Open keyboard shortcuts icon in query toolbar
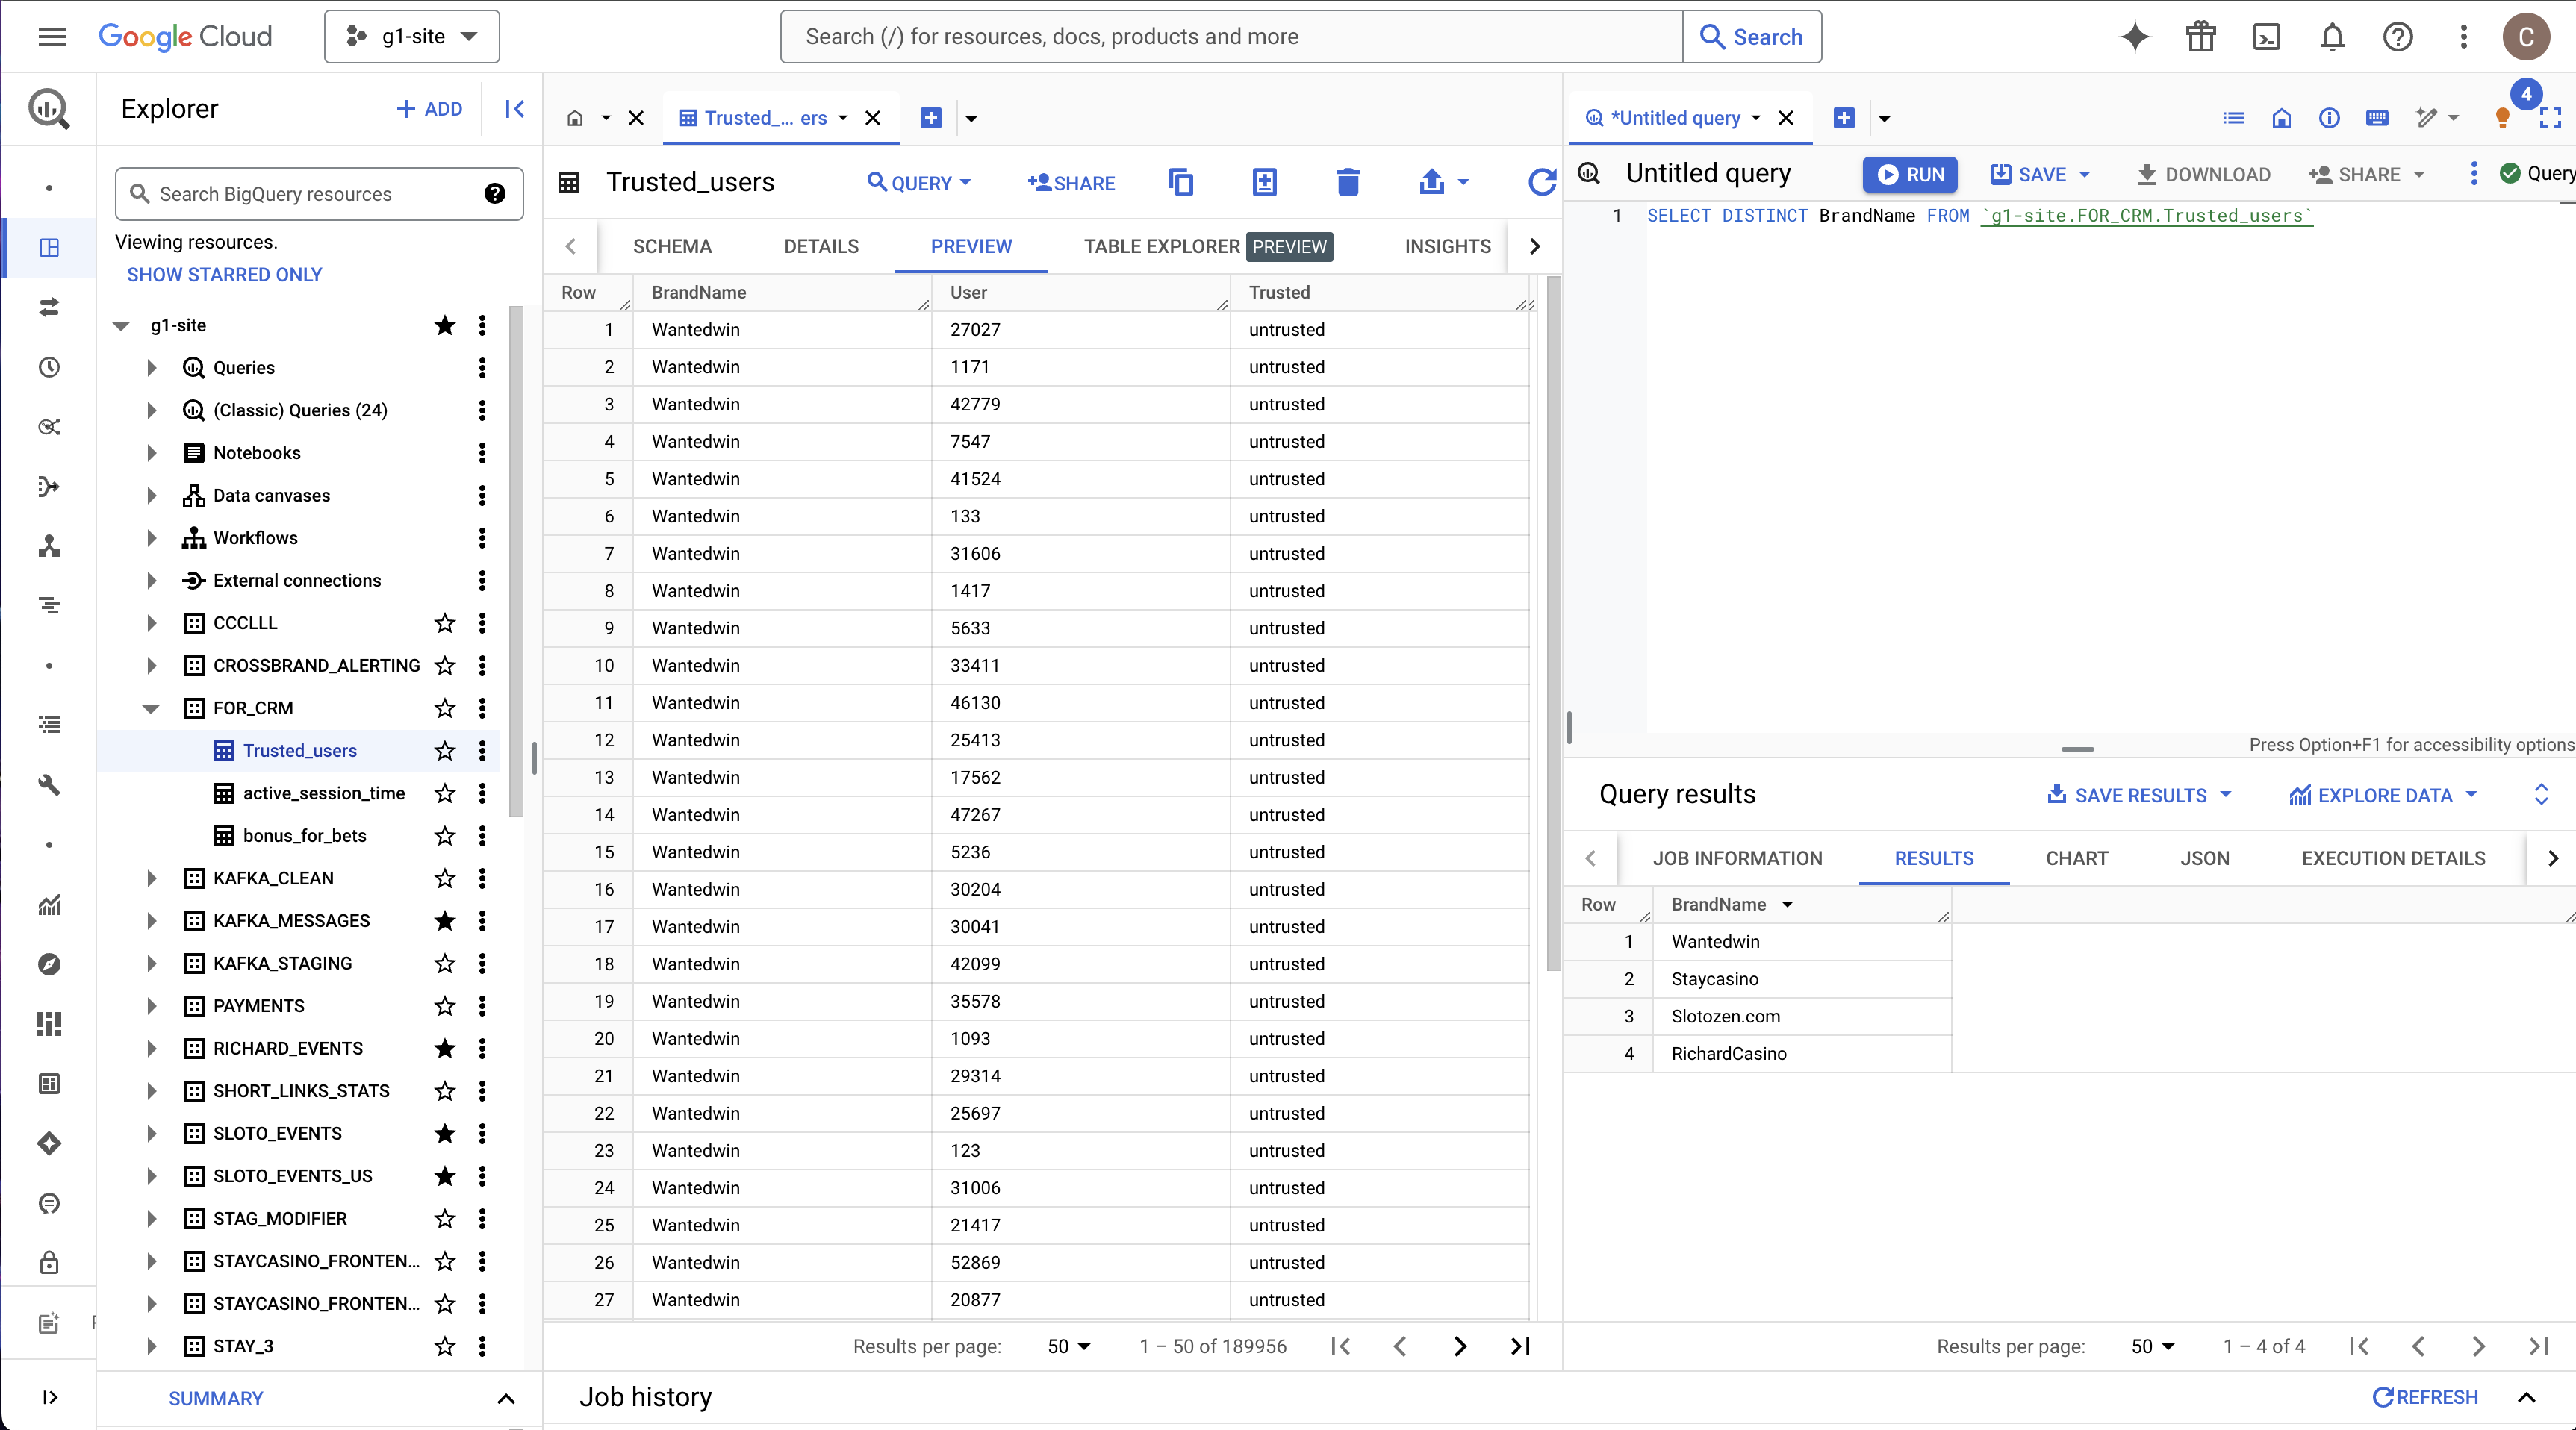The height and width of the screenshot is (1430, 2576). click(x=2377, y=118)
